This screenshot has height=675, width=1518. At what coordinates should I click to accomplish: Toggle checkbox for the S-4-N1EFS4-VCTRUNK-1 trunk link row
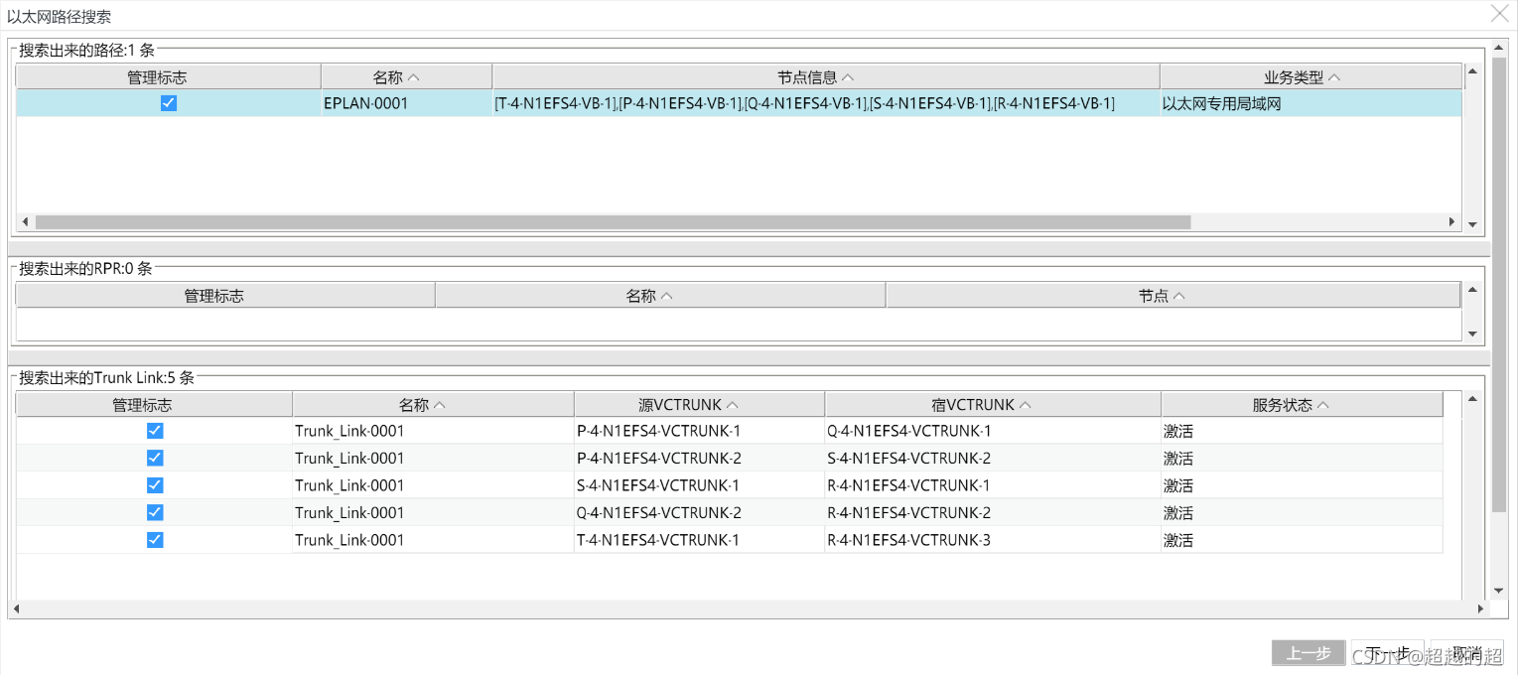tap(155, 485)
